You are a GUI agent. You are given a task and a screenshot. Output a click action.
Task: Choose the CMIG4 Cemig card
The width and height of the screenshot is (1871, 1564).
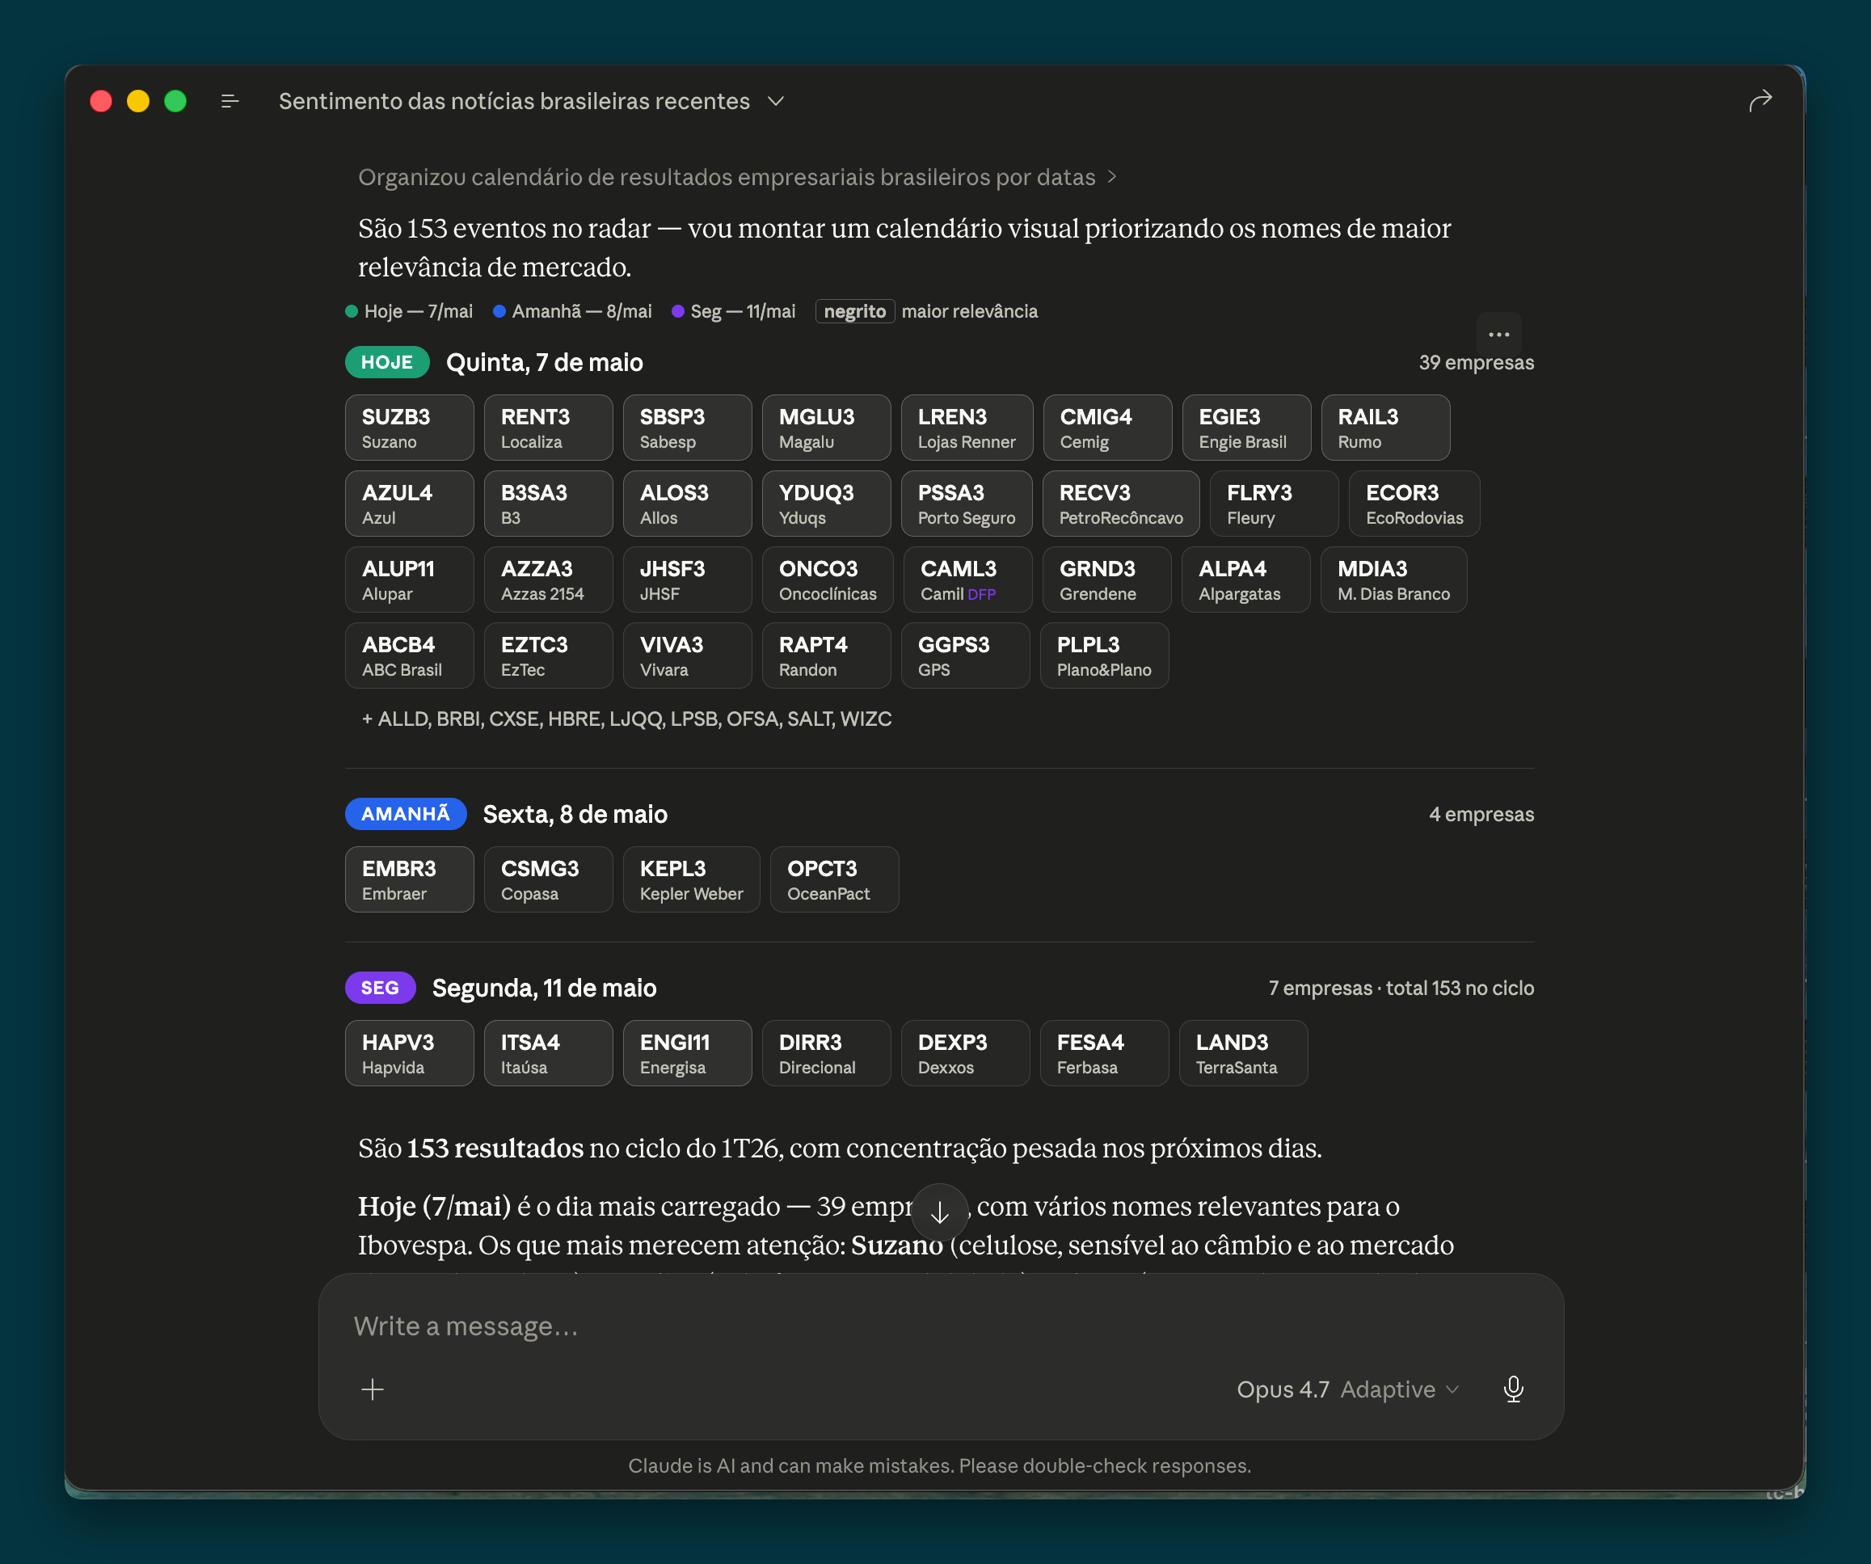1107,428
